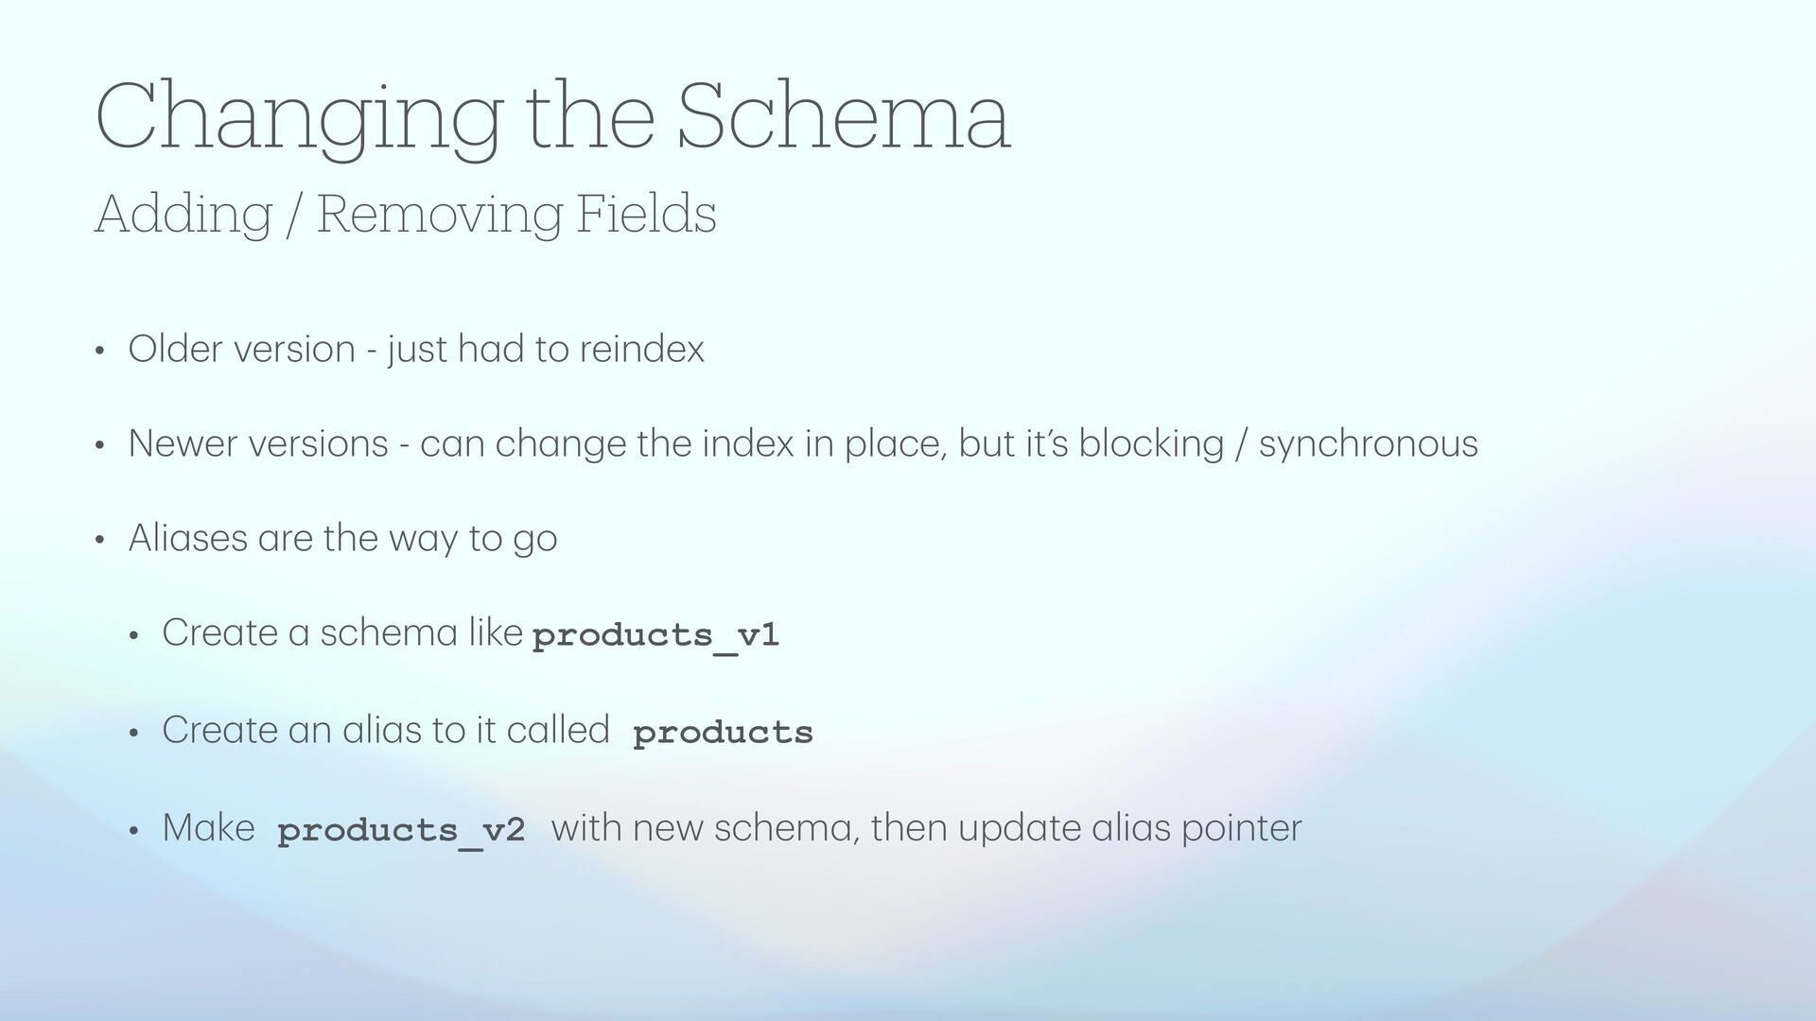
Task: Click the 'Create a schema like' text
Action: (341, 632)
